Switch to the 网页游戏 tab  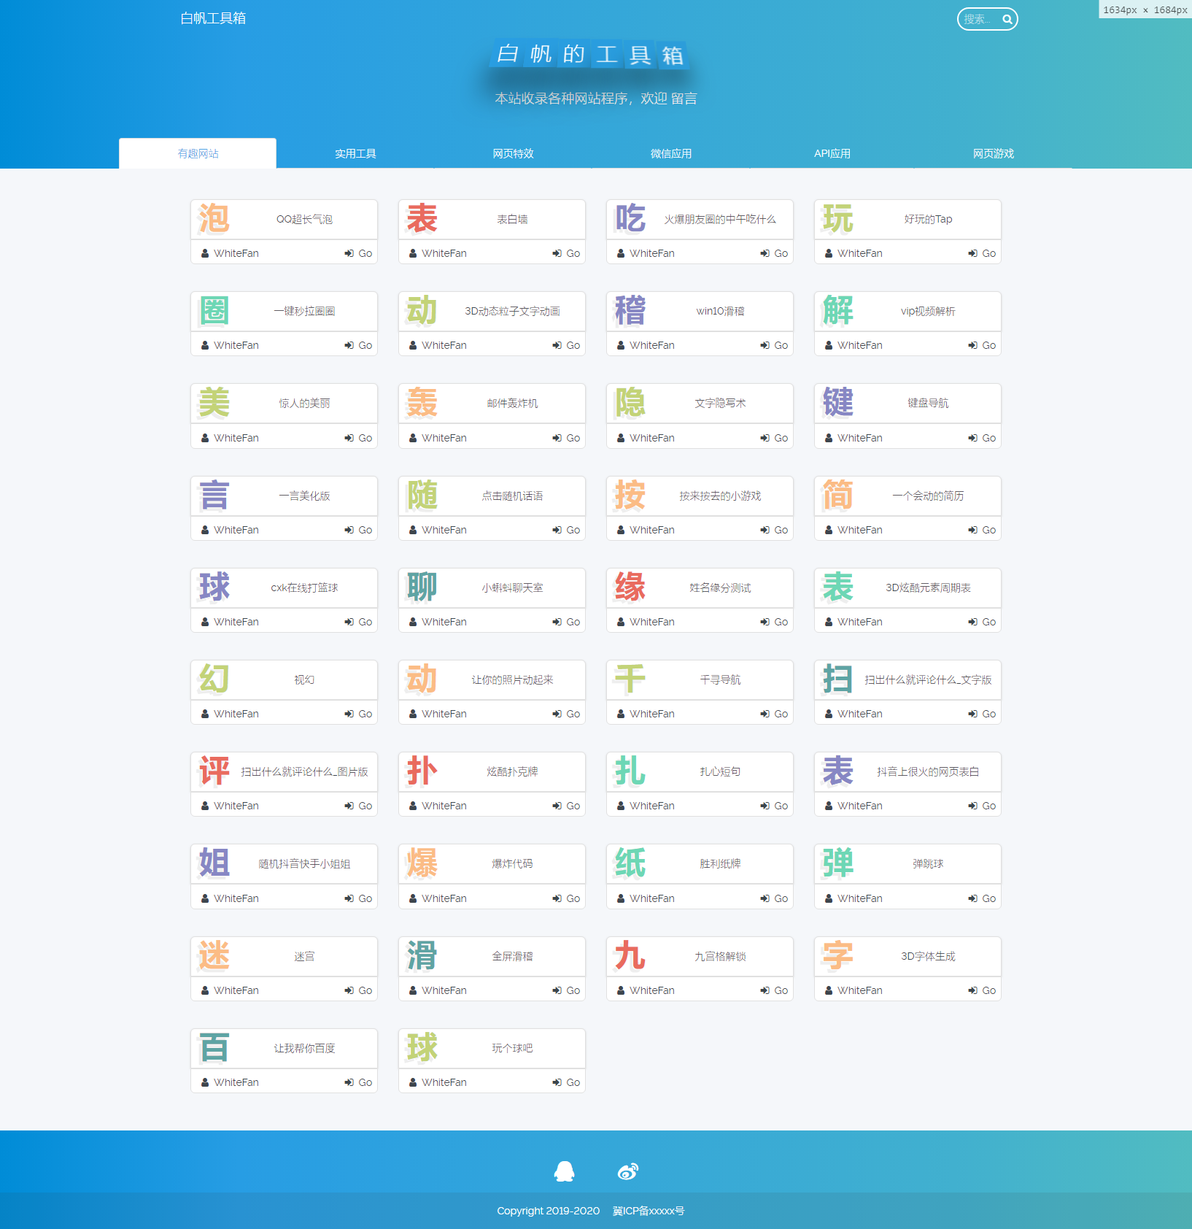994,153
